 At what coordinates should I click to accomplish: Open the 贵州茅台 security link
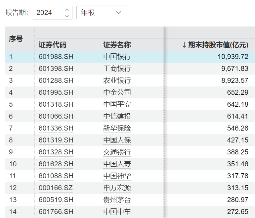click(117, 200)
